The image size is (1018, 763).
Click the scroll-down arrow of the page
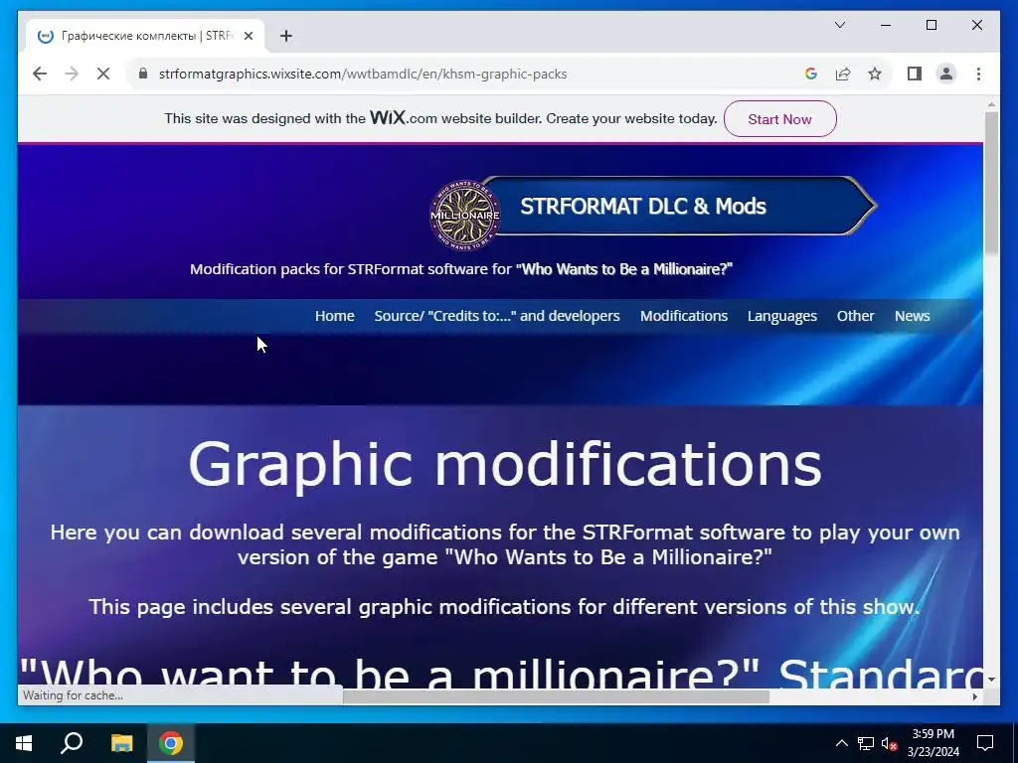pos(991,680)
